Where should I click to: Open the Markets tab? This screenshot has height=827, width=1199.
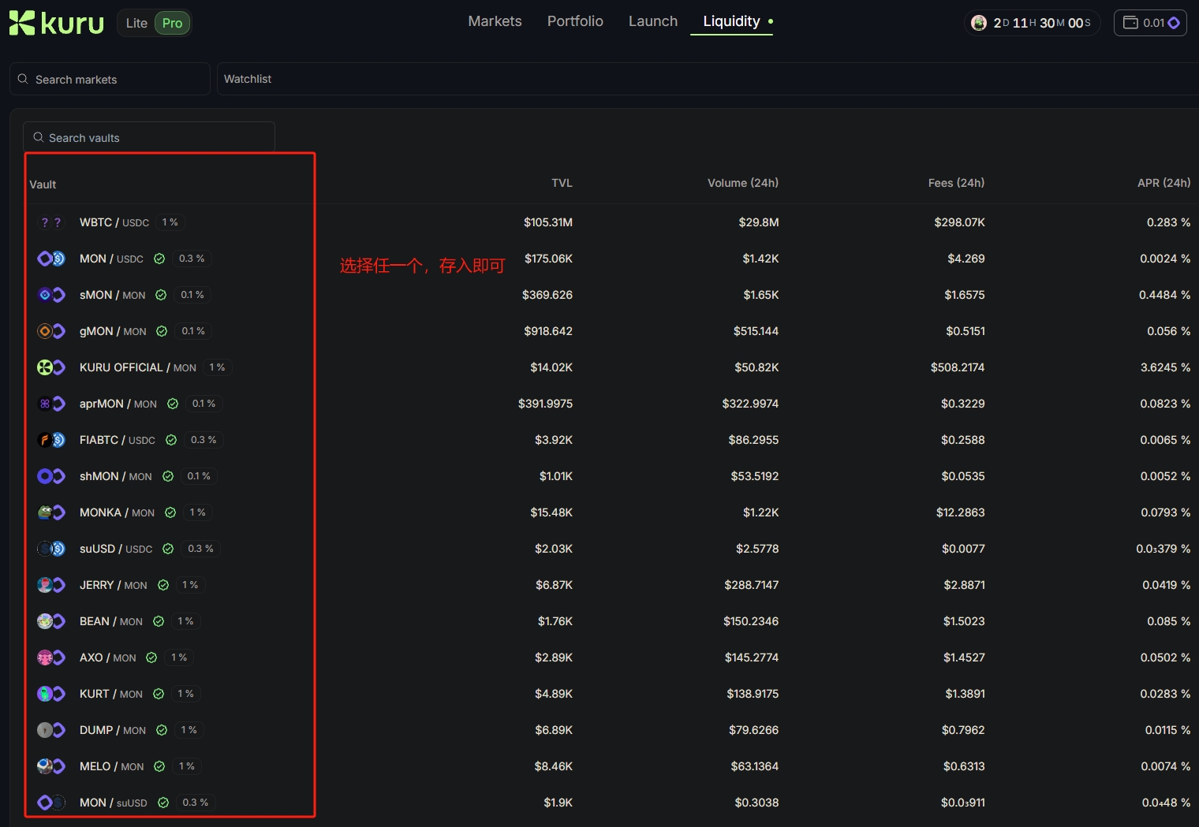[x=495, y=21]
